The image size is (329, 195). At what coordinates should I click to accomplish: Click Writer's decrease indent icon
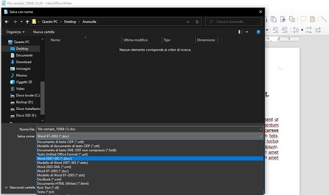click(285, 30)
